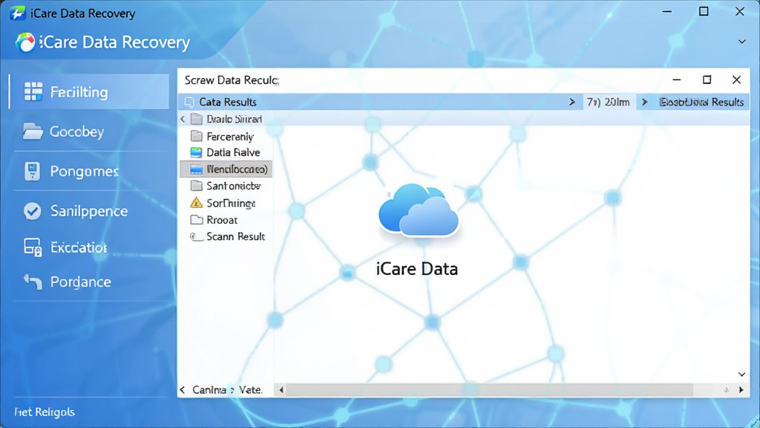
Task: Click the app icon in the title bar
Action: coord(18,13)
